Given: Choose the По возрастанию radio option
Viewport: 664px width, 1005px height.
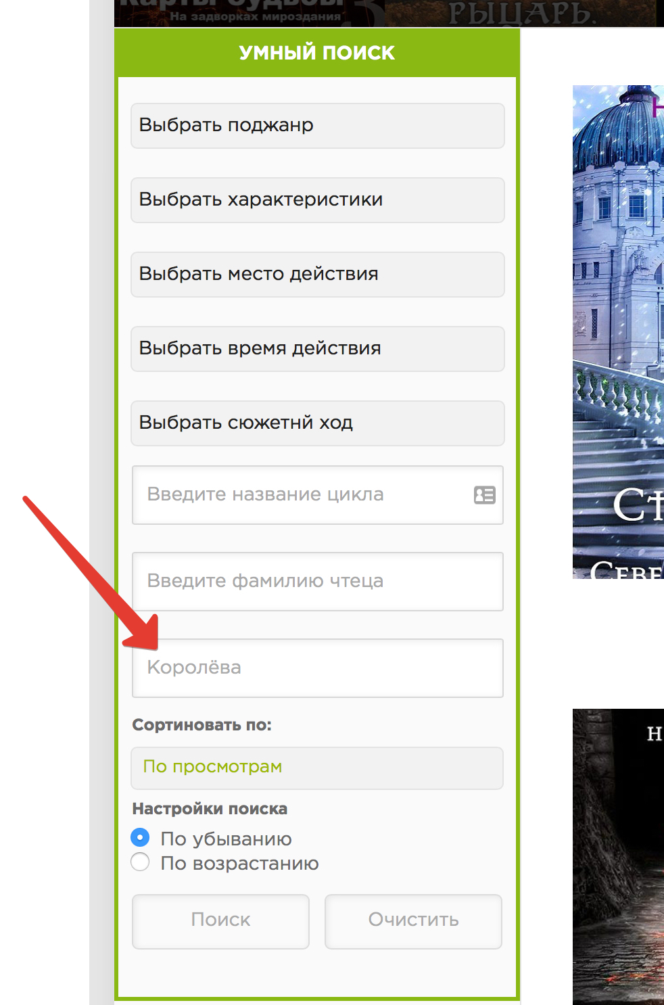Looking at the screenshot, I should pyautogui.click(x=140, y=862).
